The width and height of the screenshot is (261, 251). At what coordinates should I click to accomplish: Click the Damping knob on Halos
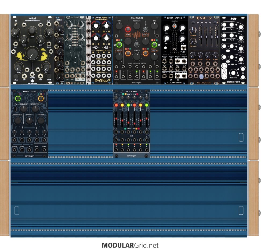pos(29,120)
